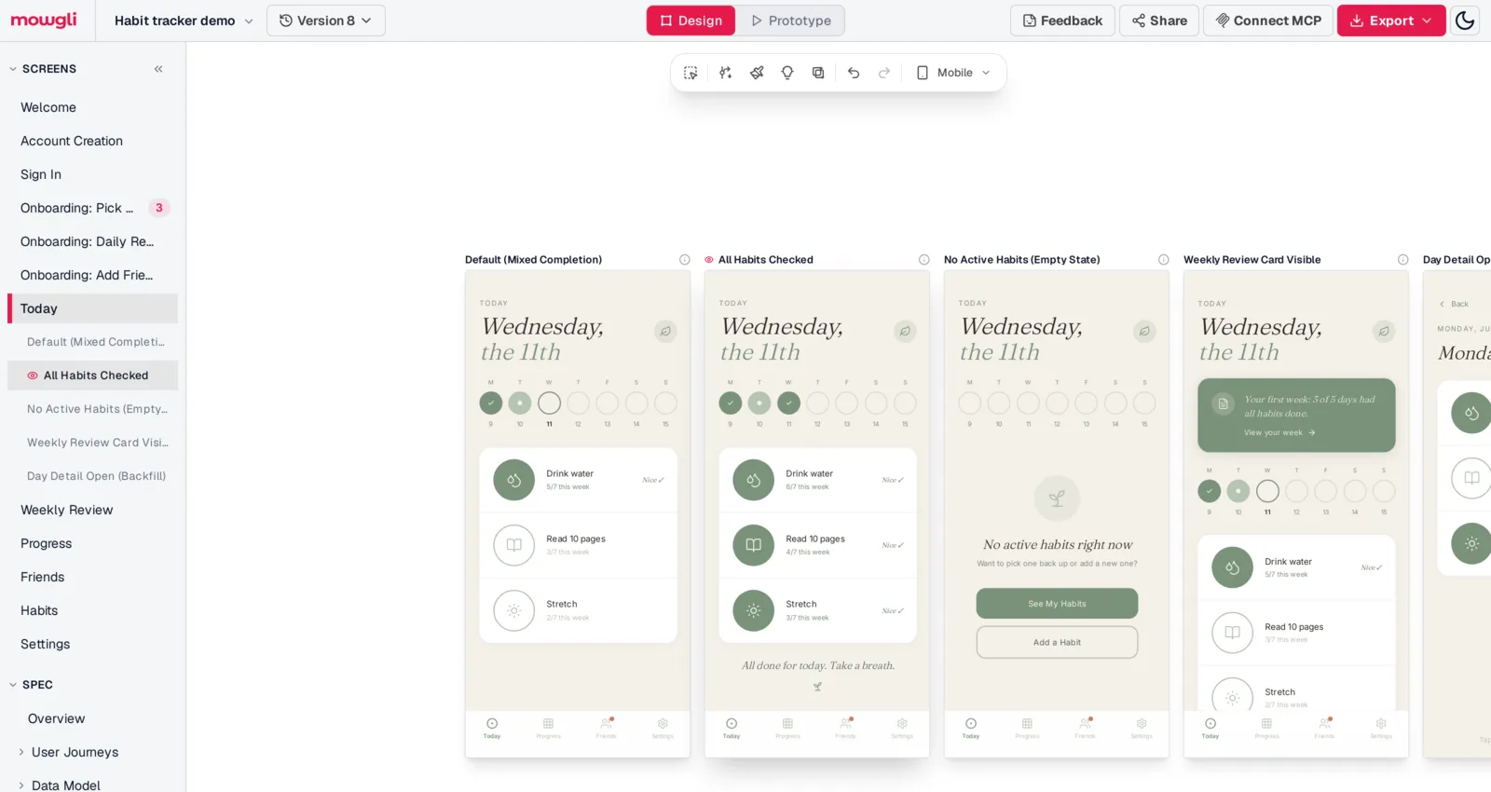Click the duplicate layers icon in toolbar
This screenshot has height=792, width=1491.
pyautogui.click(x=818, y=73)
